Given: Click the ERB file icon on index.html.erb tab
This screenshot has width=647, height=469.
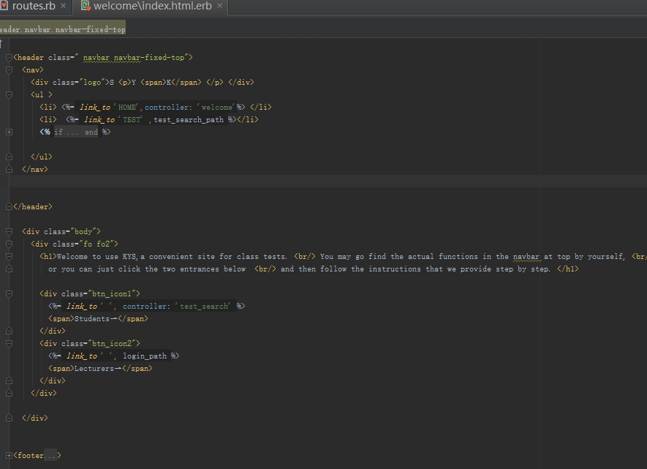Looking at the screenshot, I should [x=86, y=7].
